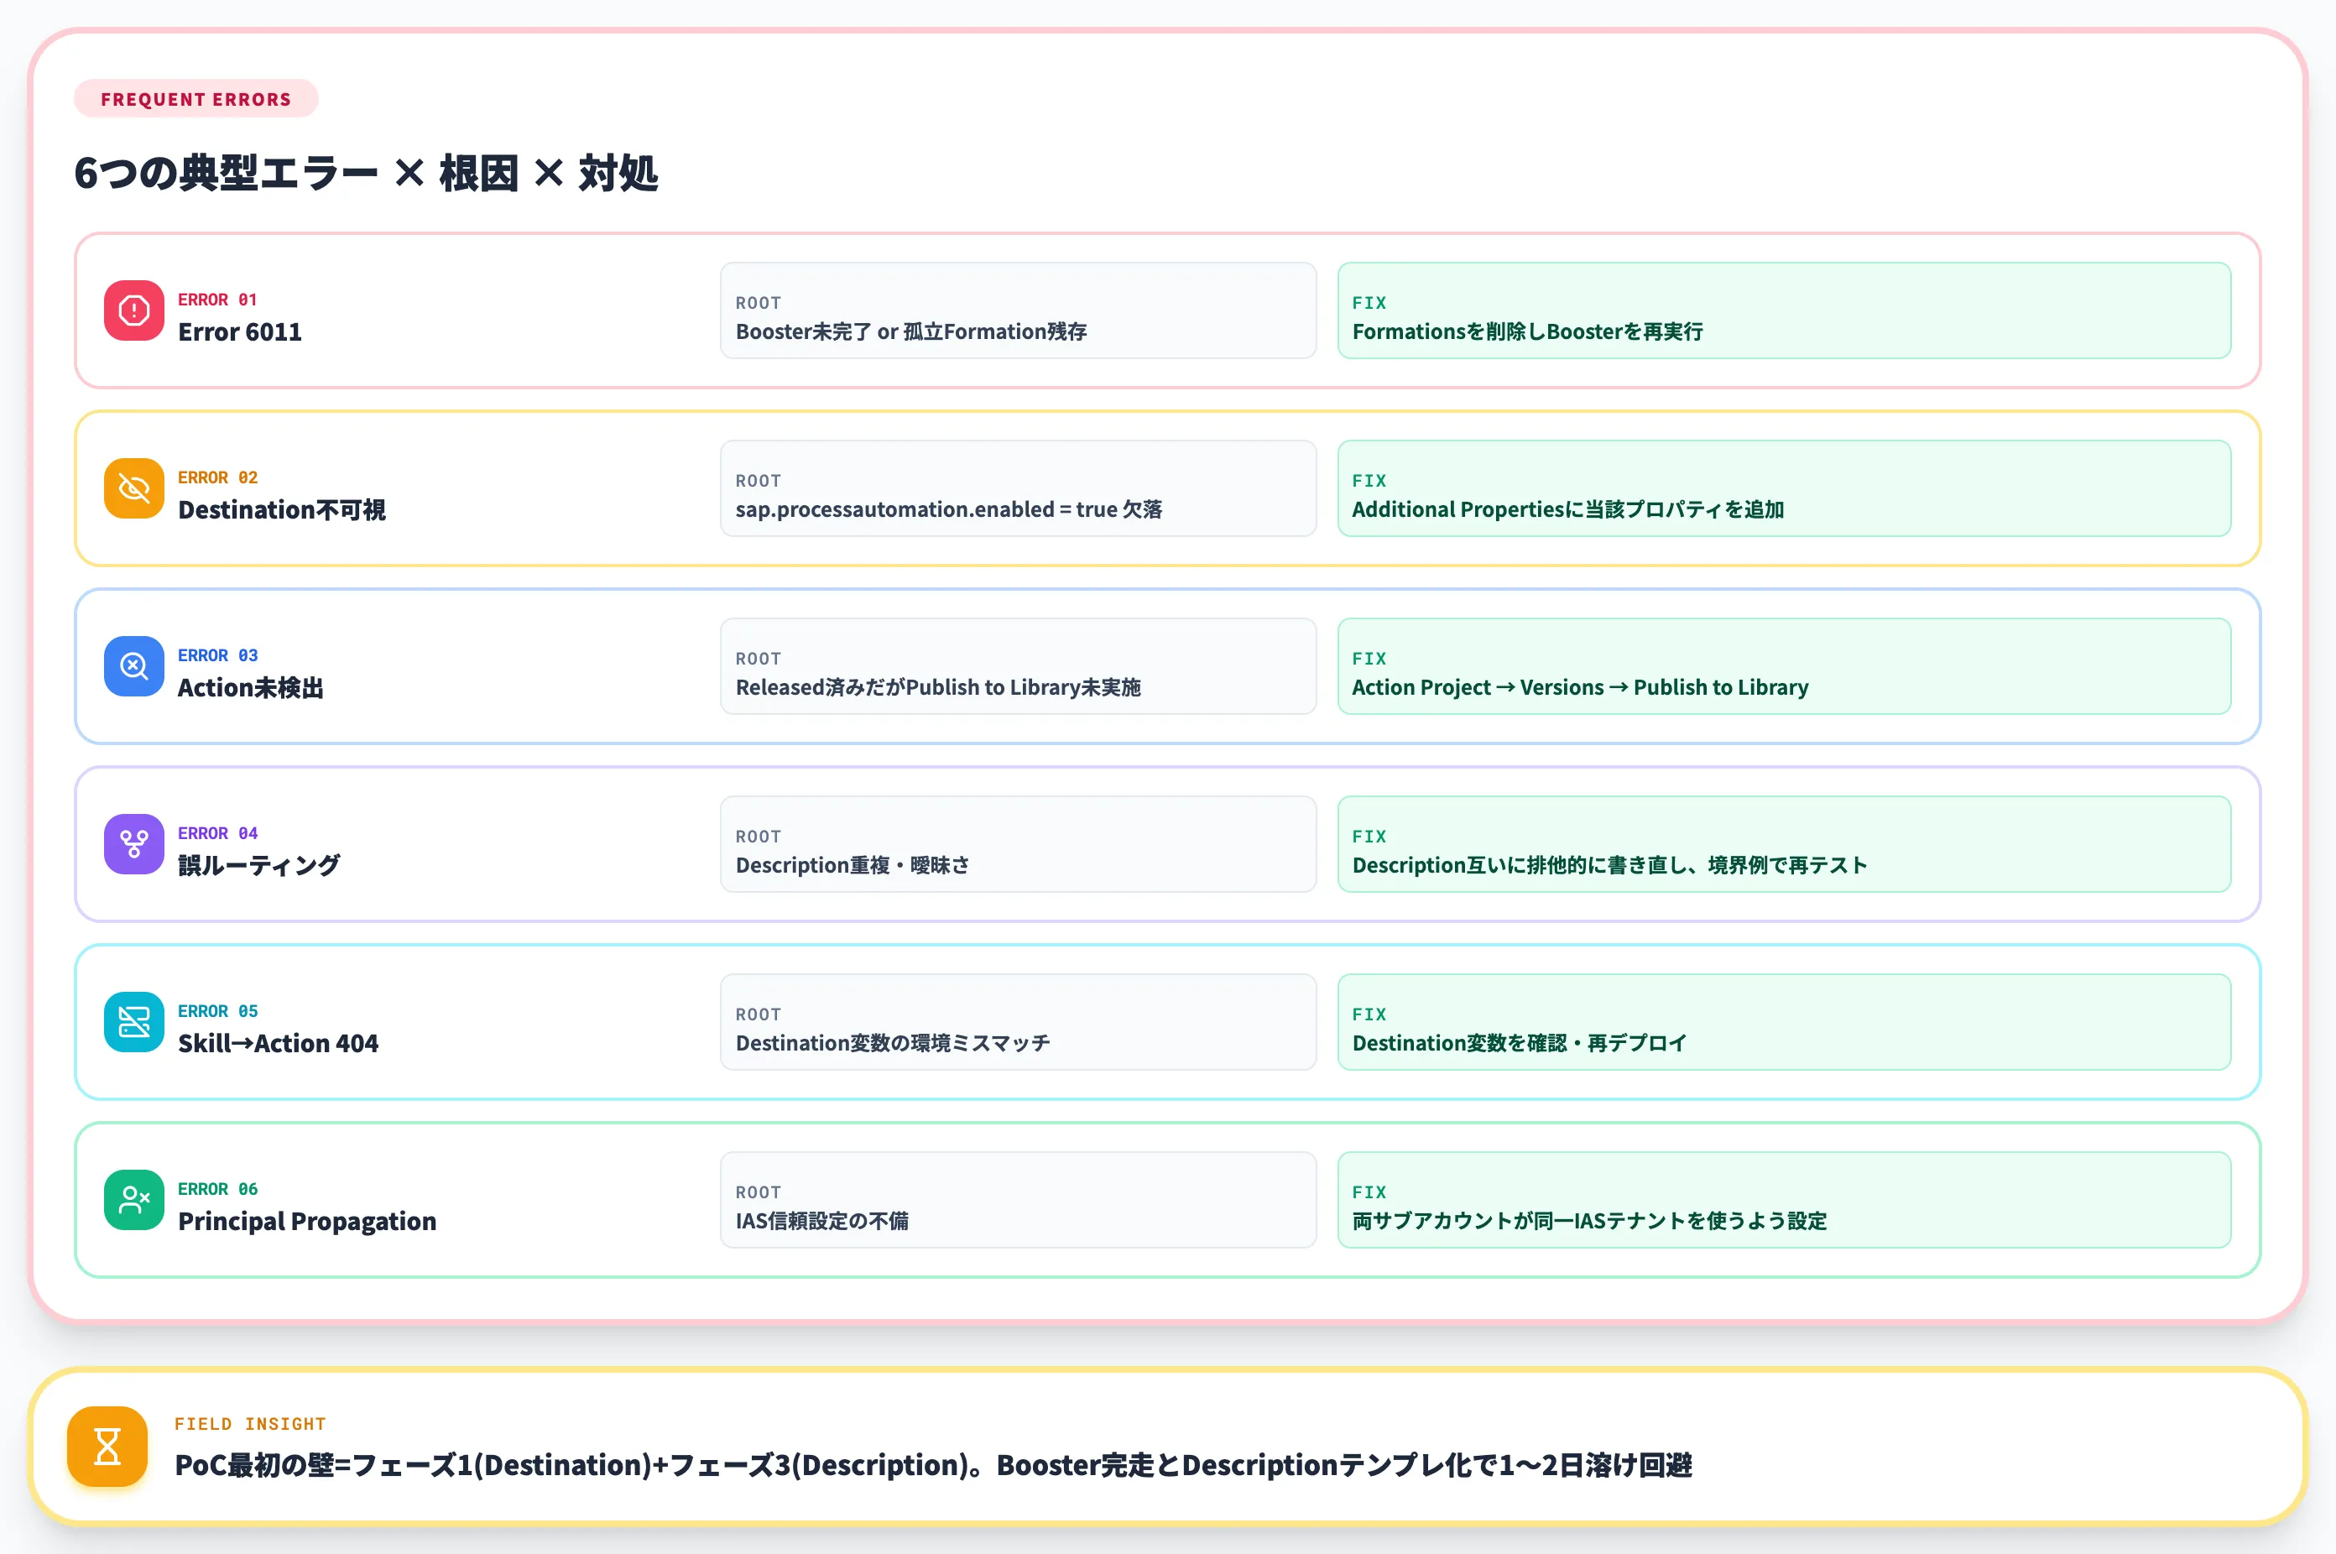
Task: Select IAS信頼設定の不備 root text
Action: click(821, 1221)
